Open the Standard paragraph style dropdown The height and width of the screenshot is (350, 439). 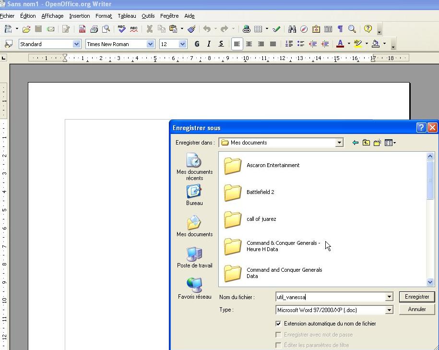coord(76,44)
